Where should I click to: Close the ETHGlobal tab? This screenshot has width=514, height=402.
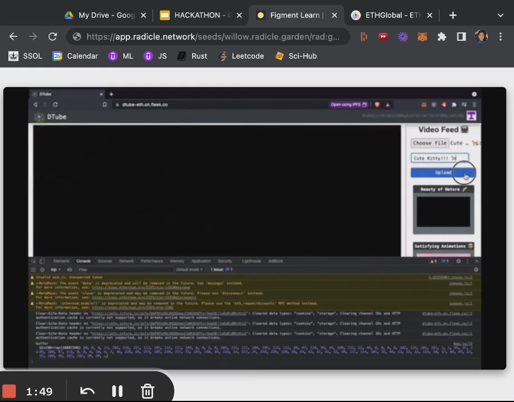430,16
